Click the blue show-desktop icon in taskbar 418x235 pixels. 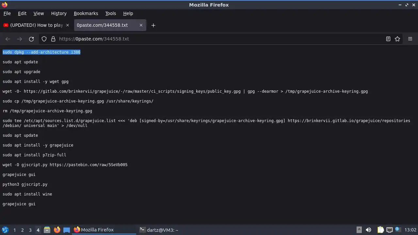click(67, 230)
